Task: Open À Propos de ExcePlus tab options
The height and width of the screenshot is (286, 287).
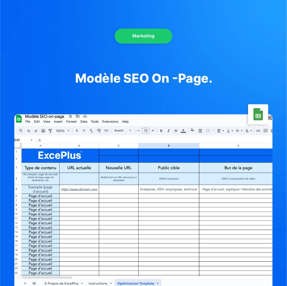Action: click(x=82, y=283)
